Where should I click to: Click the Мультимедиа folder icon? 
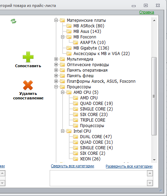coord(62,59)
